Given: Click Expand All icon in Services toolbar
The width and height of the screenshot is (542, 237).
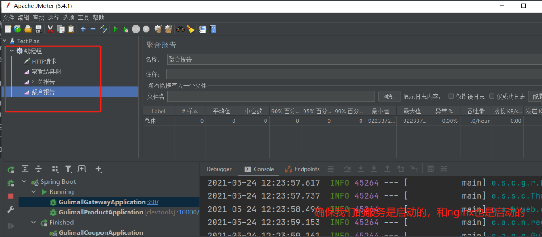Looking at the screenshot, I should [x=25, y=169].
